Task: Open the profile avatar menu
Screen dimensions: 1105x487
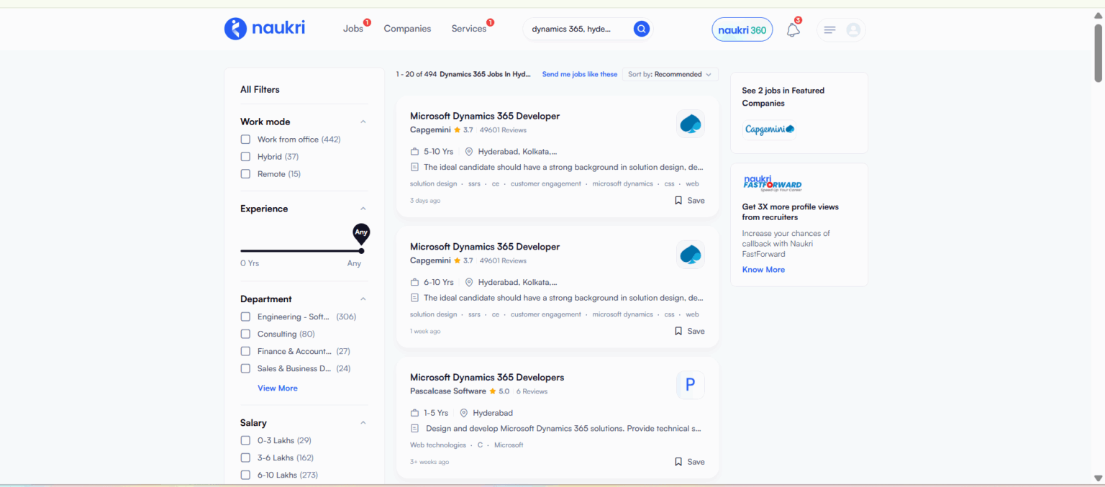Action: [853, 29]
